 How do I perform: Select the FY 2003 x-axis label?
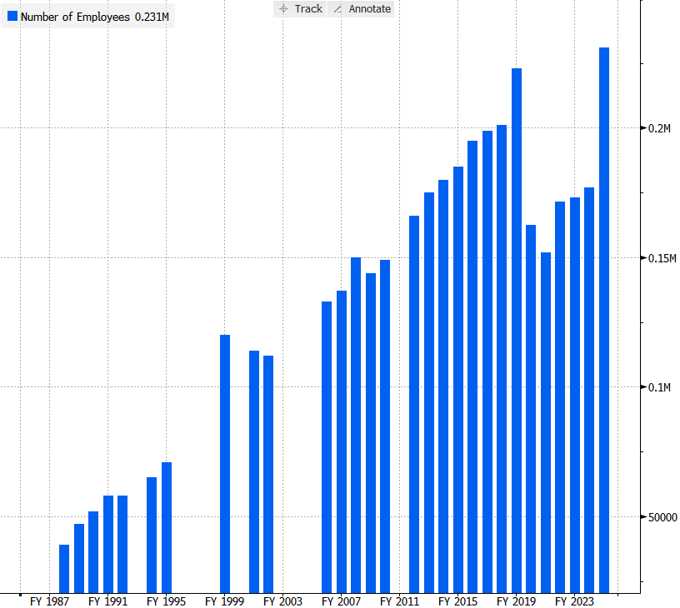(x=282, y=601)
